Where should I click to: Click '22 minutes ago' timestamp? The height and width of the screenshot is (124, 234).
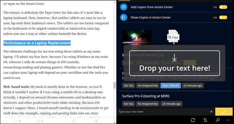point(193,86)
